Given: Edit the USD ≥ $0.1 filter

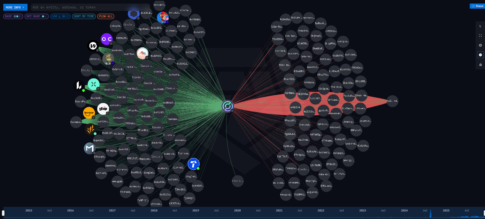Looking at the screenshot, I should coord(60,16).
